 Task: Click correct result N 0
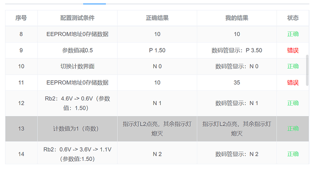[157, 66]
